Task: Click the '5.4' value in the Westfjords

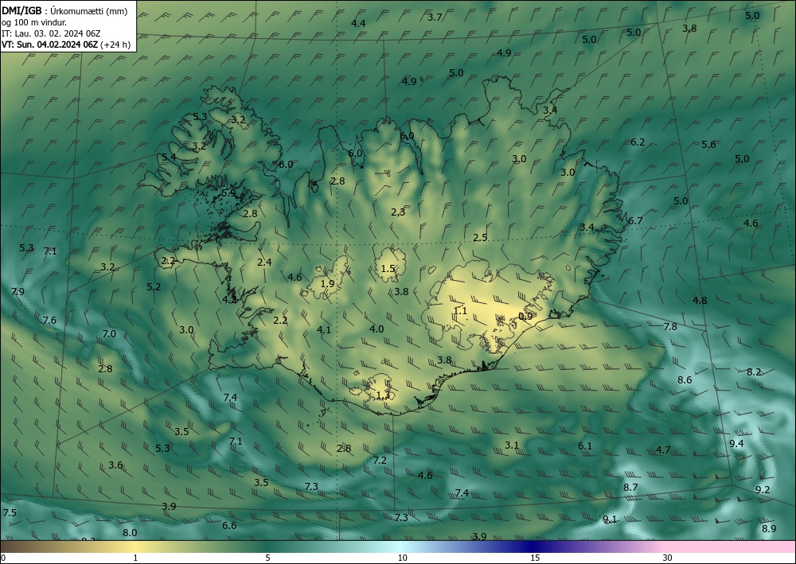Action: (x=169, y=158)
